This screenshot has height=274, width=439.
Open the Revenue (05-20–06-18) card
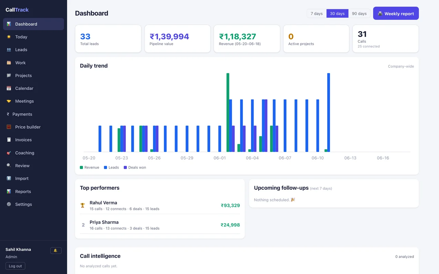coord(247,39)
